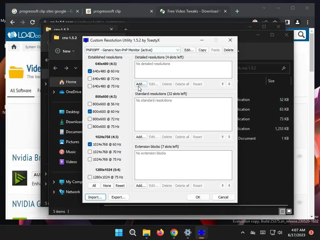The image size is (320, 240).
Task: Click the Copy button in CRU
Action: [202, 50]
